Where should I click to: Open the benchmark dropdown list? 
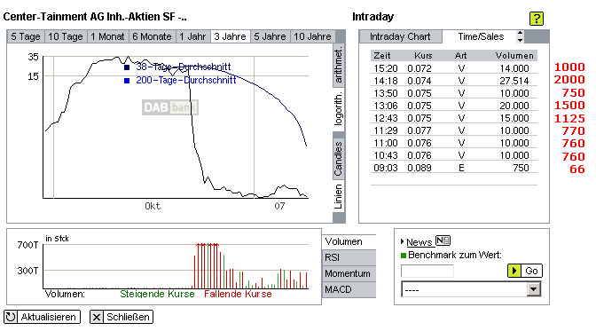coord(534,289)
